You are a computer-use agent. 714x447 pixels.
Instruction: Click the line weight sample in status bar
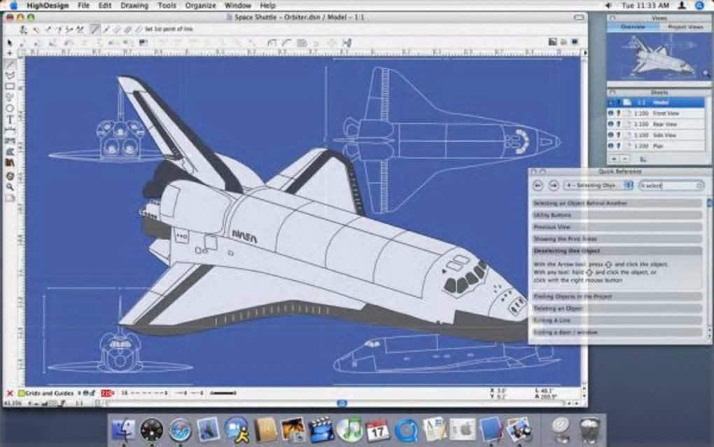point(223,393)
